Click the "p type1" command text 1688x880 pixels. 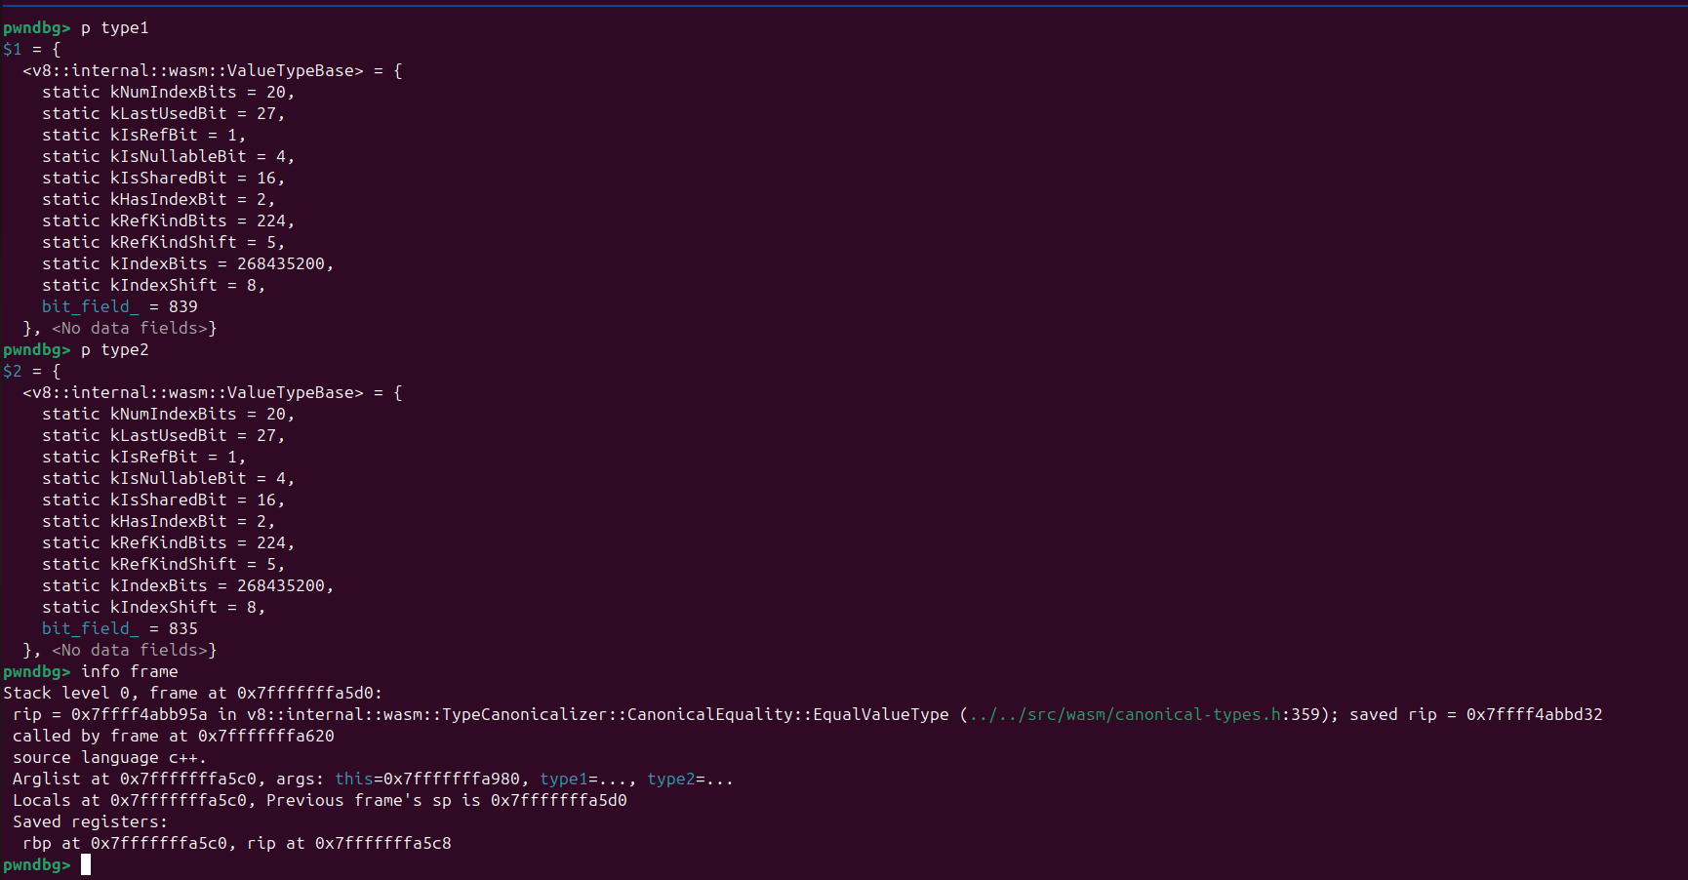click(114, 27)
